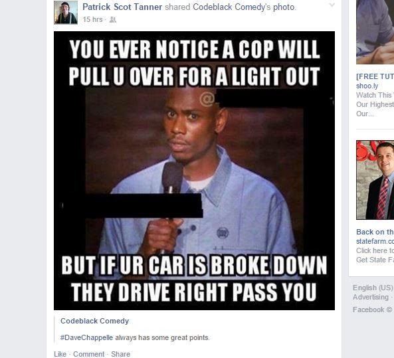The image size is (394, 358).
Task: Open the State Farm agent ad image
Action: (375, 180)
